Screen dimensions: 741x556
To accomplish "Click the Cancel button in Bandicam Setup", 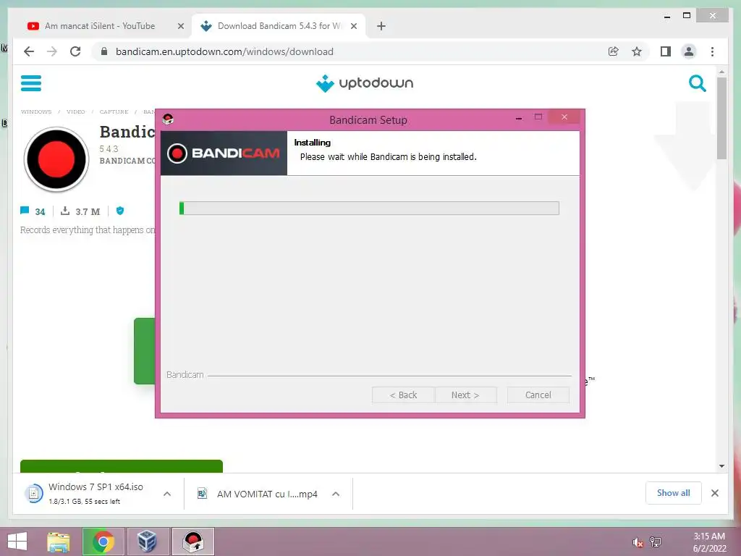I will pos(538,395).
